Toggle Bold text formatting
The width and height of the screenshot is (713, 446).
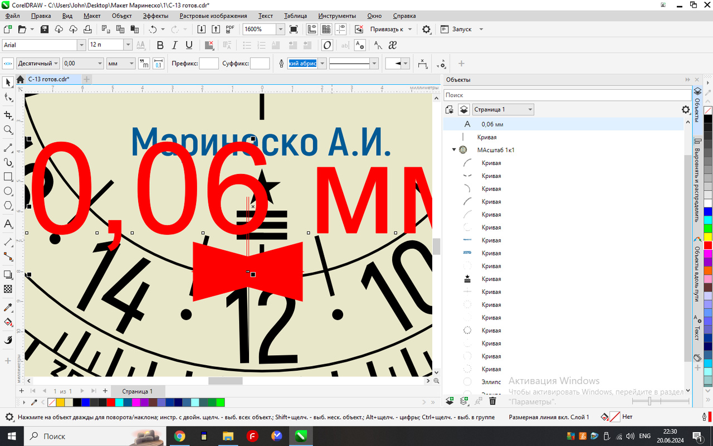160,46
